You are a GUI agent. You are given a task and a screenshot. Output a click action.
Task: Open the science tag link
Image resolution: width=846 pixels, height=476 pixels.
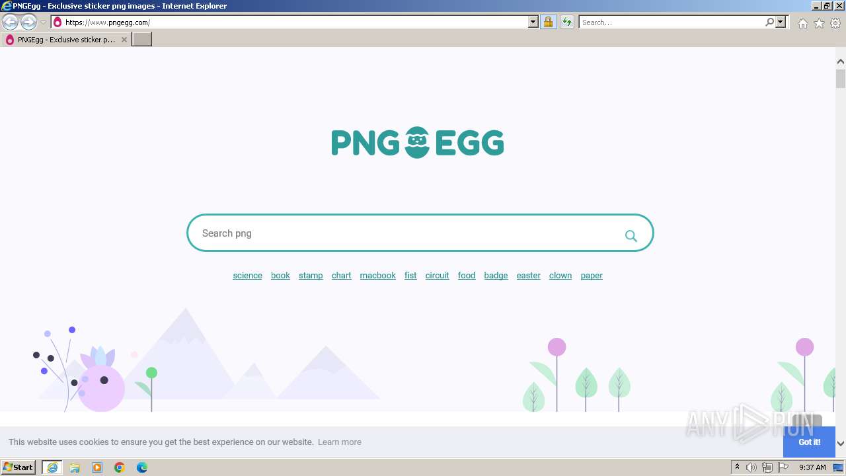pos(247,276)
